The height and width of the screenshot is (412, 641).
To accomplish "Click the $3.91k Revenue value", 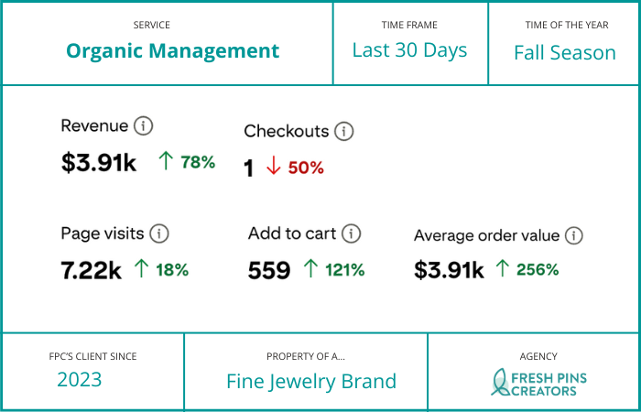I will [99, 163].
